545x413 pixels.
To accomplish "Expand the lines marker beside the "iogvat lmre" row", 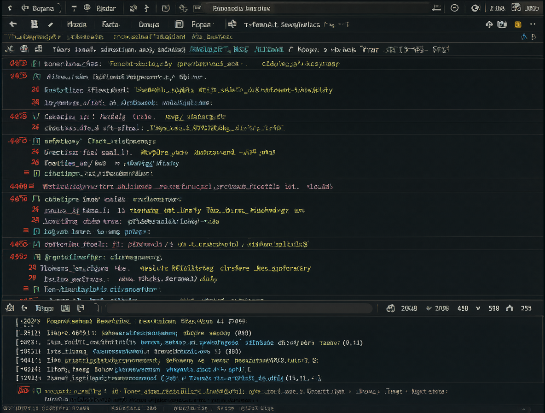I will (x=26, y=230).
